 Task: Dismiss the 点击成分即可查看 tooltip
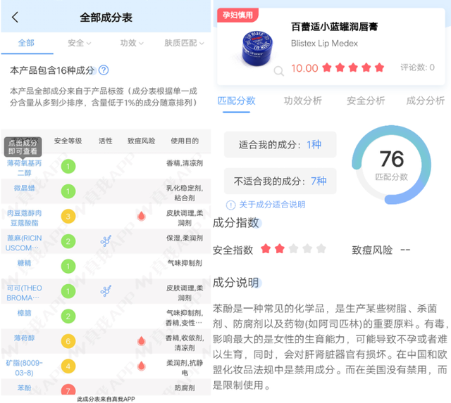(23, 147)
